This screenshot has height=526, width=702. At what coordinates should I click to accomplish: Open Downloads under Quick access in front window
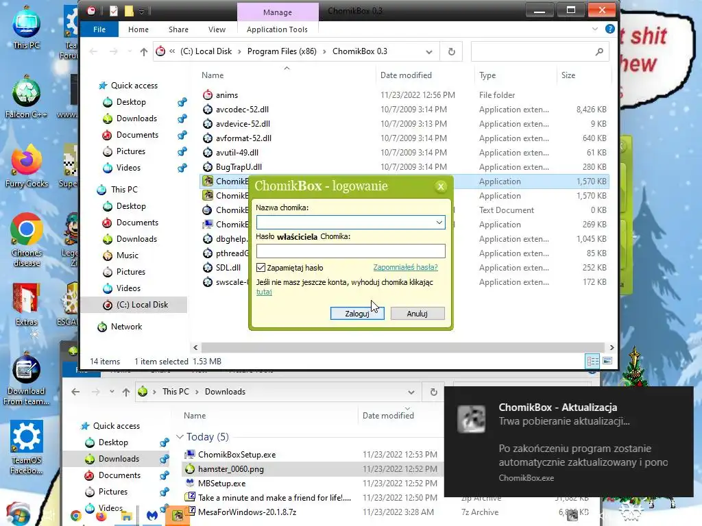136,118
